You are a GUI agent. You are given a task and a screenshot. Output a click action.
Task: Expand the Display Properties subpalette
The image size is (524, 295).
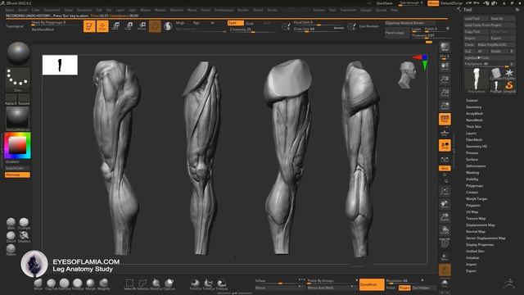[x=480, y=244]
